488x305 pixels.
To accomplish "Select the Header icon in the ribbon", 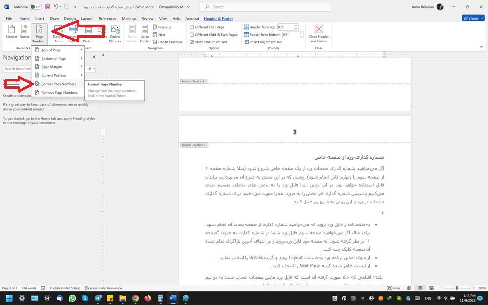I will coord(11,33).
